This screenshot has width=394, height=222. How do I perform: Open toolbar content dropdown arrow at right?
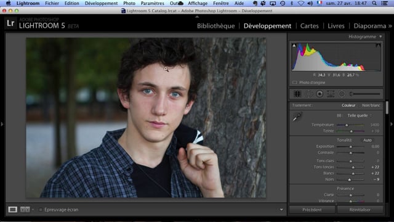(281, 210)
